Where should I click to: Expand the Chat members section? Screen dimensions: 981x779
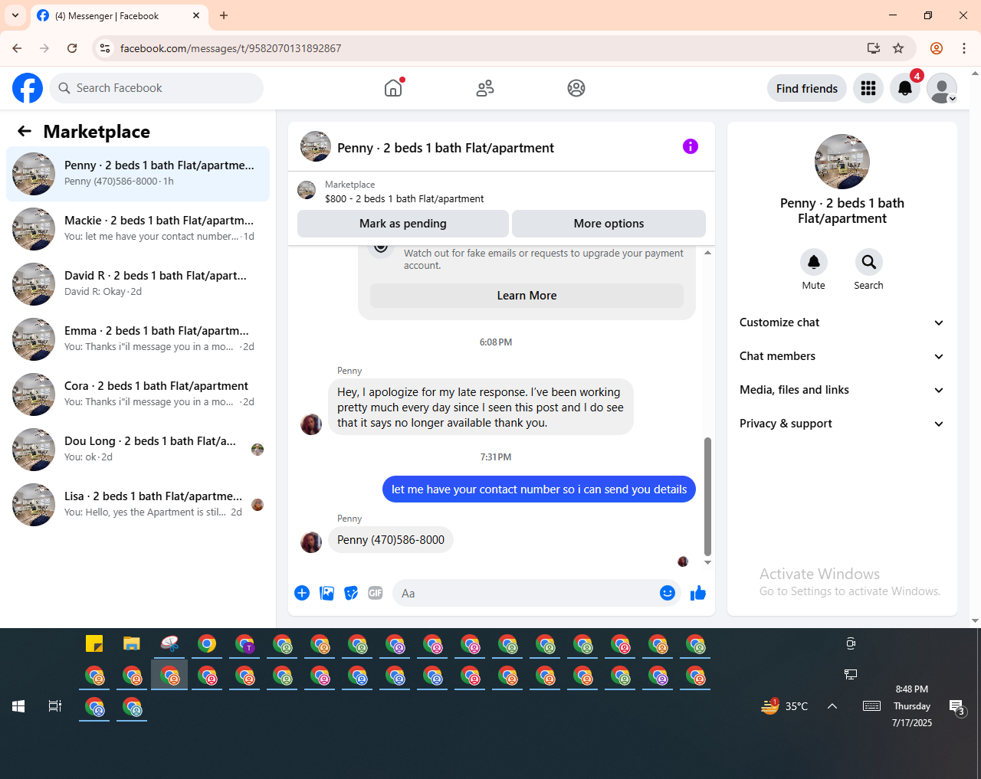(x=842, y=356)
